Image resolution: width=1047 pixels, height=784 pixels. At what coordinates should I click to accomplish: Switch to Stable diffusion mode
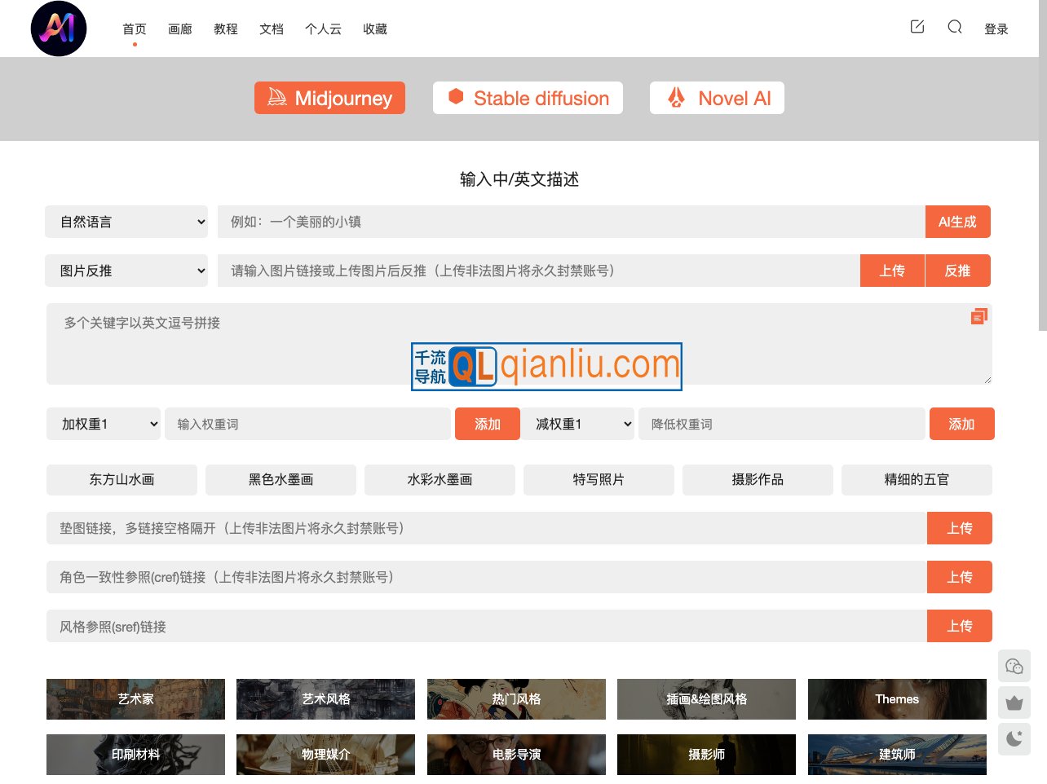[x=528, y=98]
